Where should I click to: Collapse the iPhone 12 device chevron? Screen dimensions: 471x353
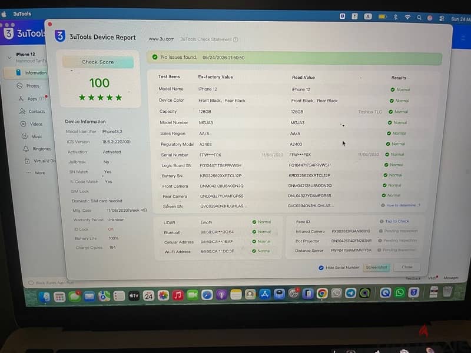tap(9, 57)
